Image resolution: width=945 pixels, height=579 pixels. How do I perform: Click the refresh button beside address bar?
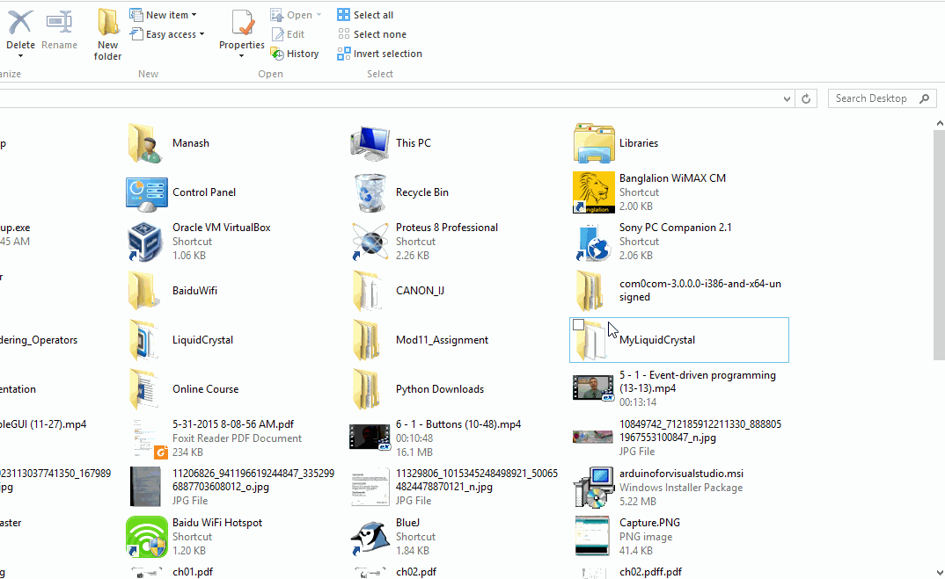807,98
